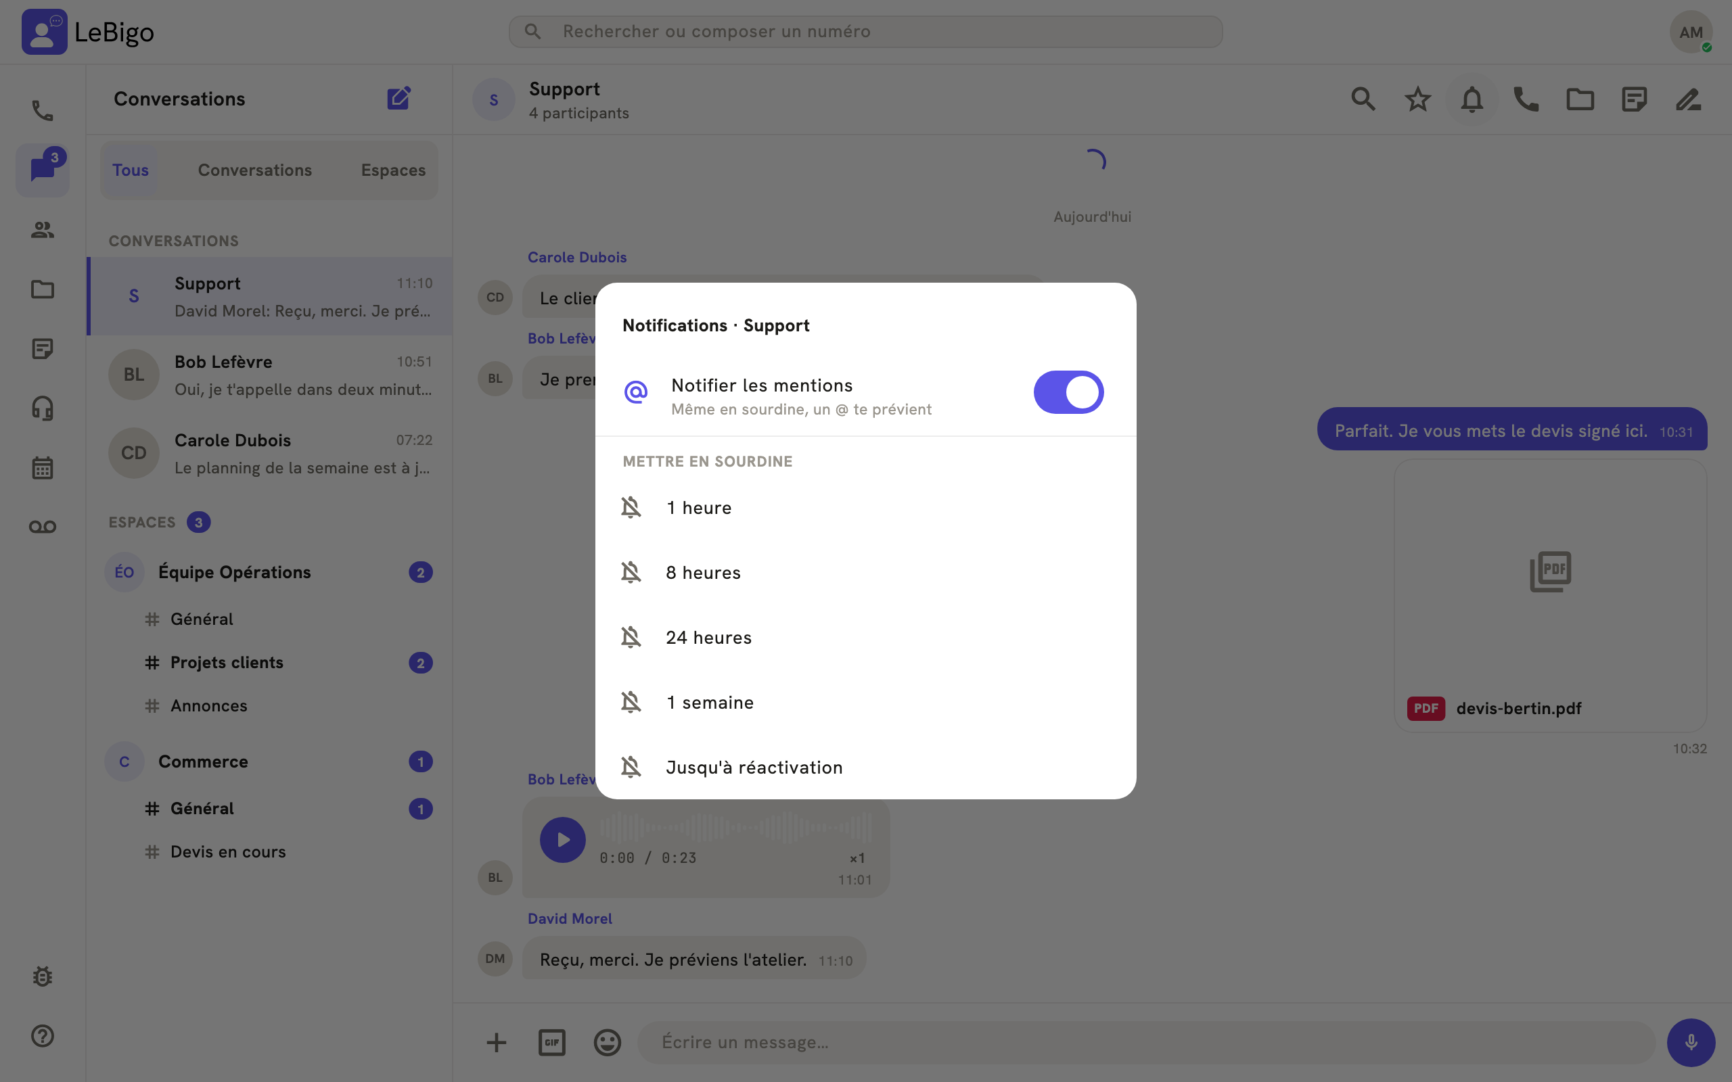Image resolution: width=1732 pixels, height=1082 pixels.
Task: Toggle the Notifier les mentions switch
Action: coord(1068,392)
